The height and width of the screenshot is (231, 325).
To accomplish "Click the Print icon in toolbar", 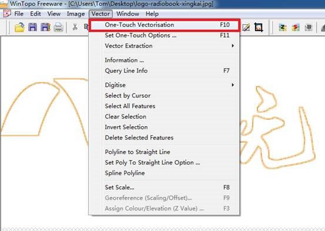I will point(58,28).
